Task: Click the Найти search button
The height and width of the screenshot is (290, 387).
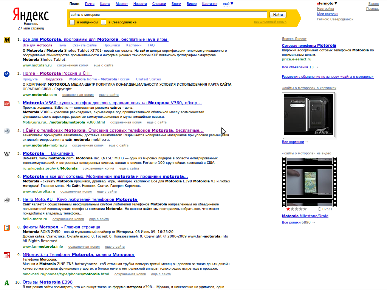Action: [278, 15]
